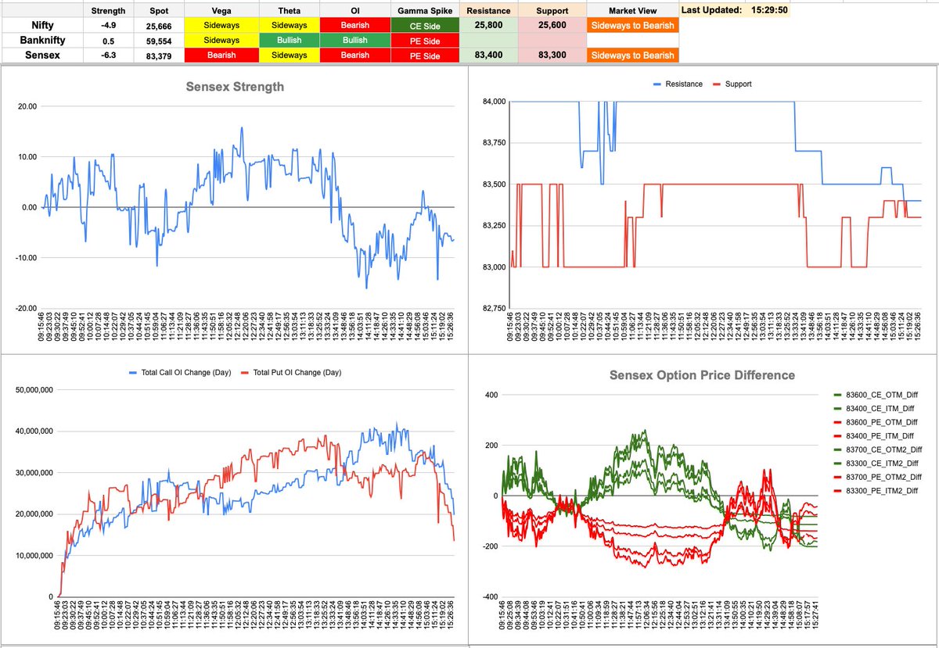
Task: Select the Sensex row label cell
Action: (41, 55)
